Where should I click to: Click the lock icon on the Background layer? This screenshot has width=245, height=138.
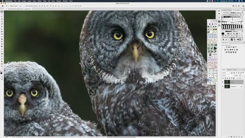[x=242, y=86]
